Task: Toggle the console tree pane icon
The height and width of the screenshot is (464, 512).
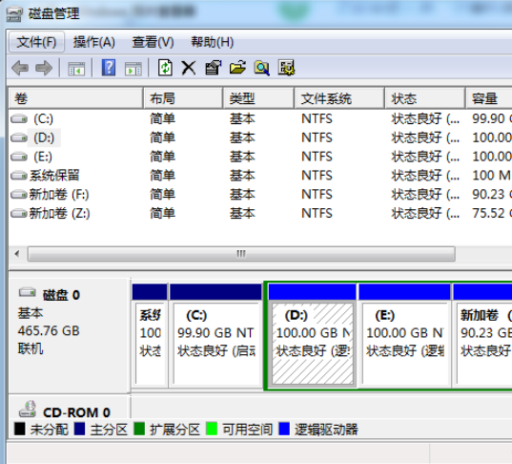Action: (76, 69)
